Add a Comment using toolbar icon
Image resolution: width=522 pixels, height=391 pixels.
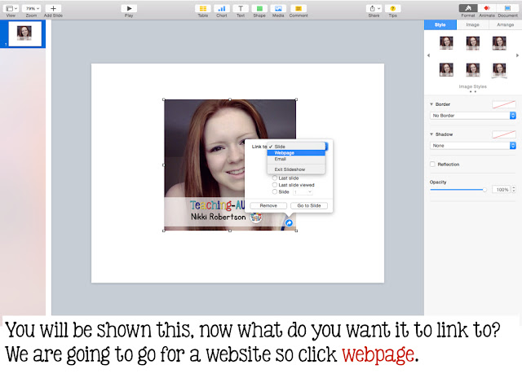(299, 9)
